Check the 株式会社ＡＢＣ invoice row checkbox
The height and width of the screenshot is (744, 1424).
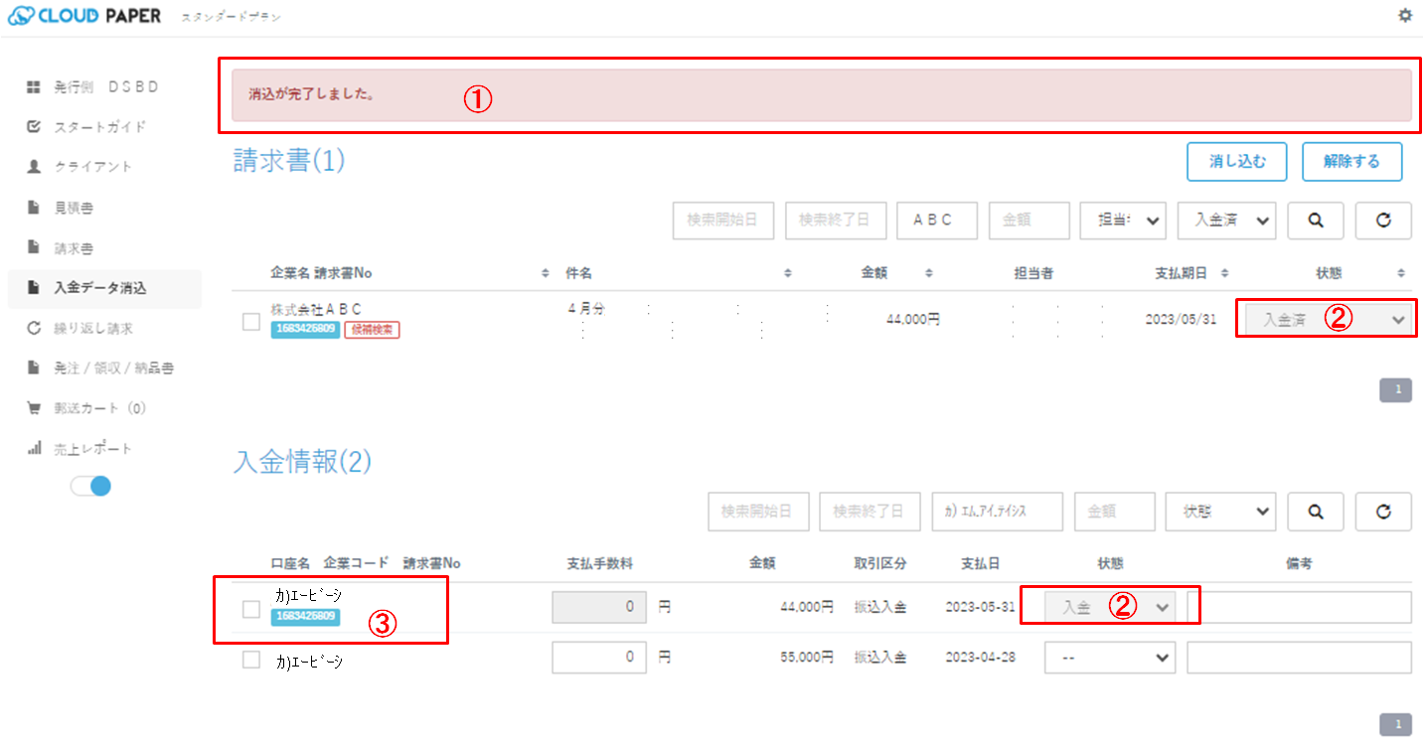point(251,321)
